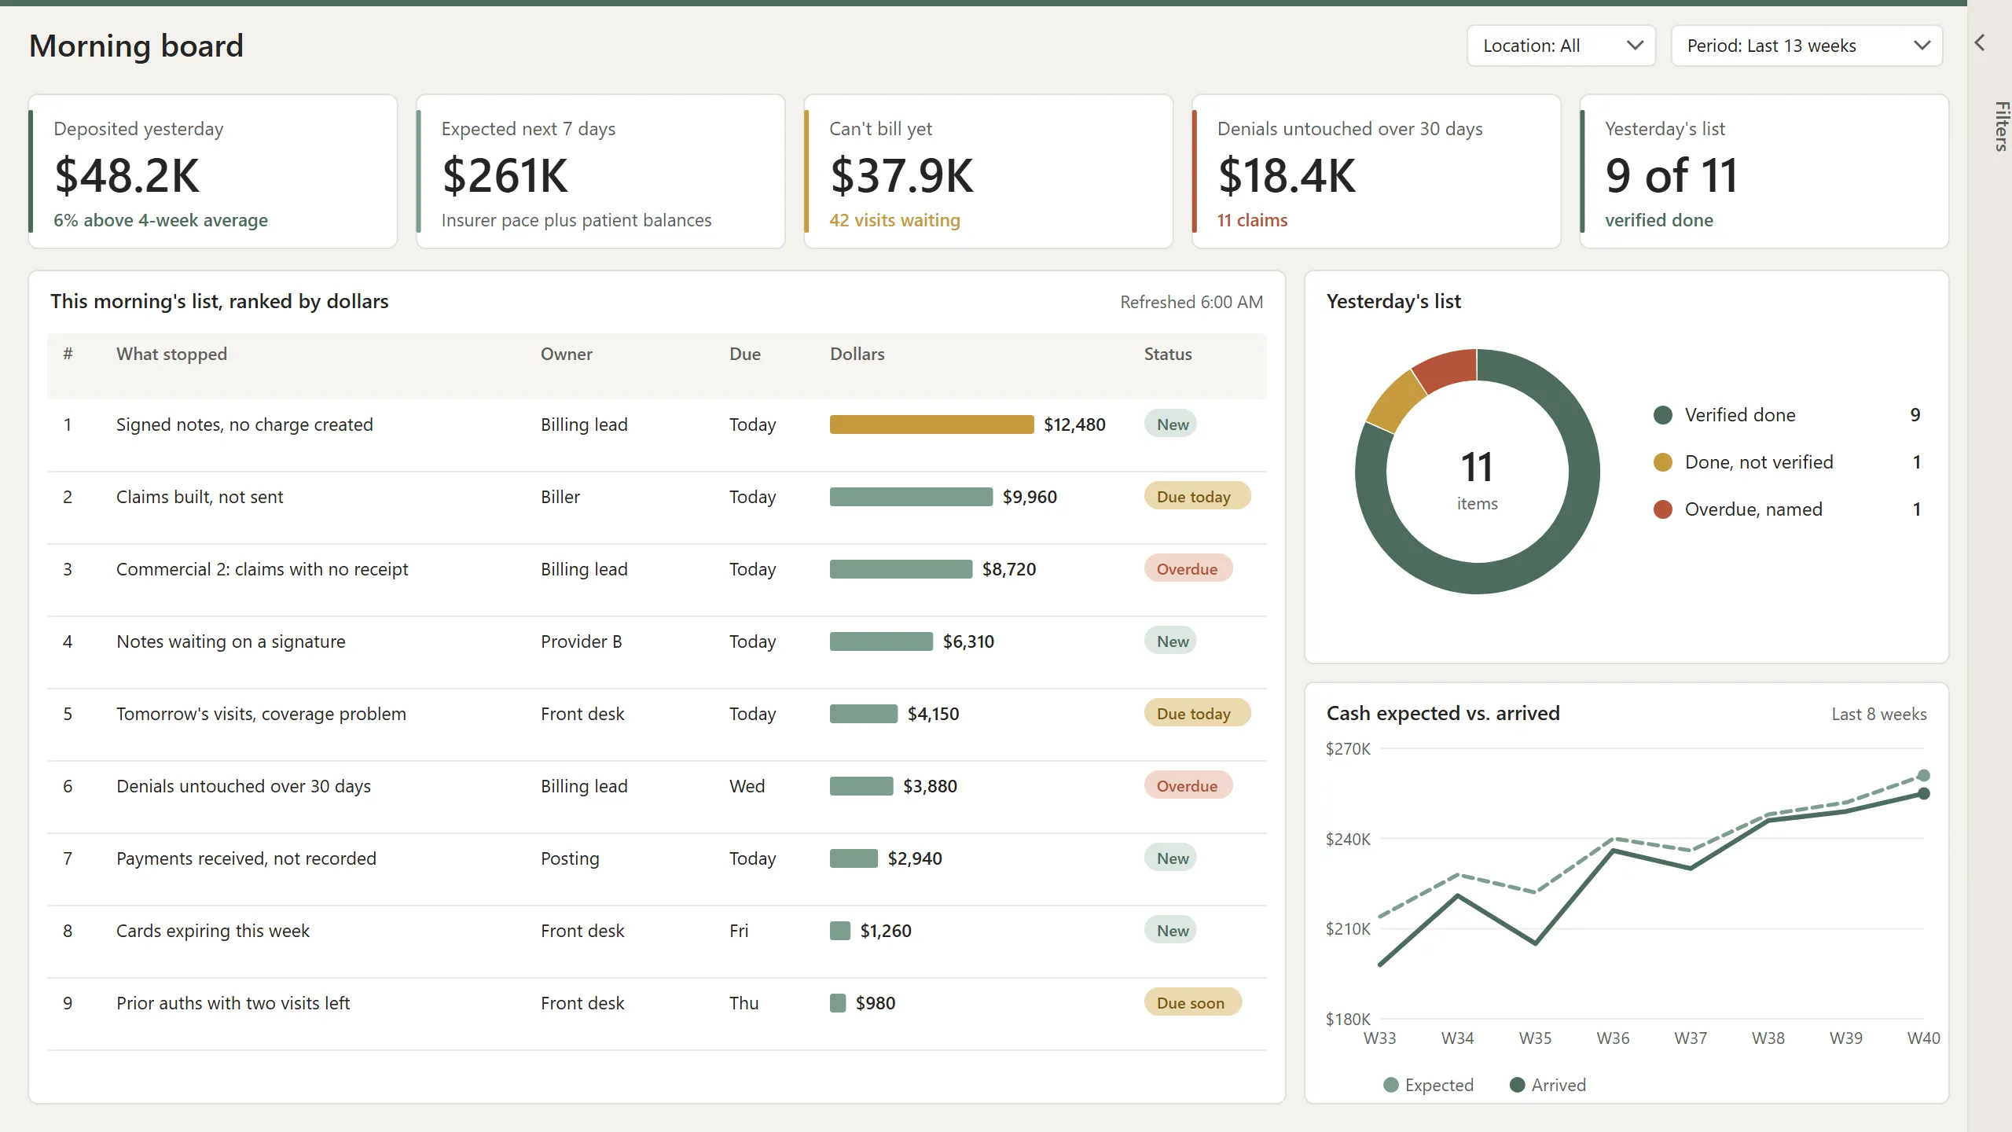2012x1132 pixels.
Task: Click the Verified done legend dot
Action: [x=1663, y=415]
